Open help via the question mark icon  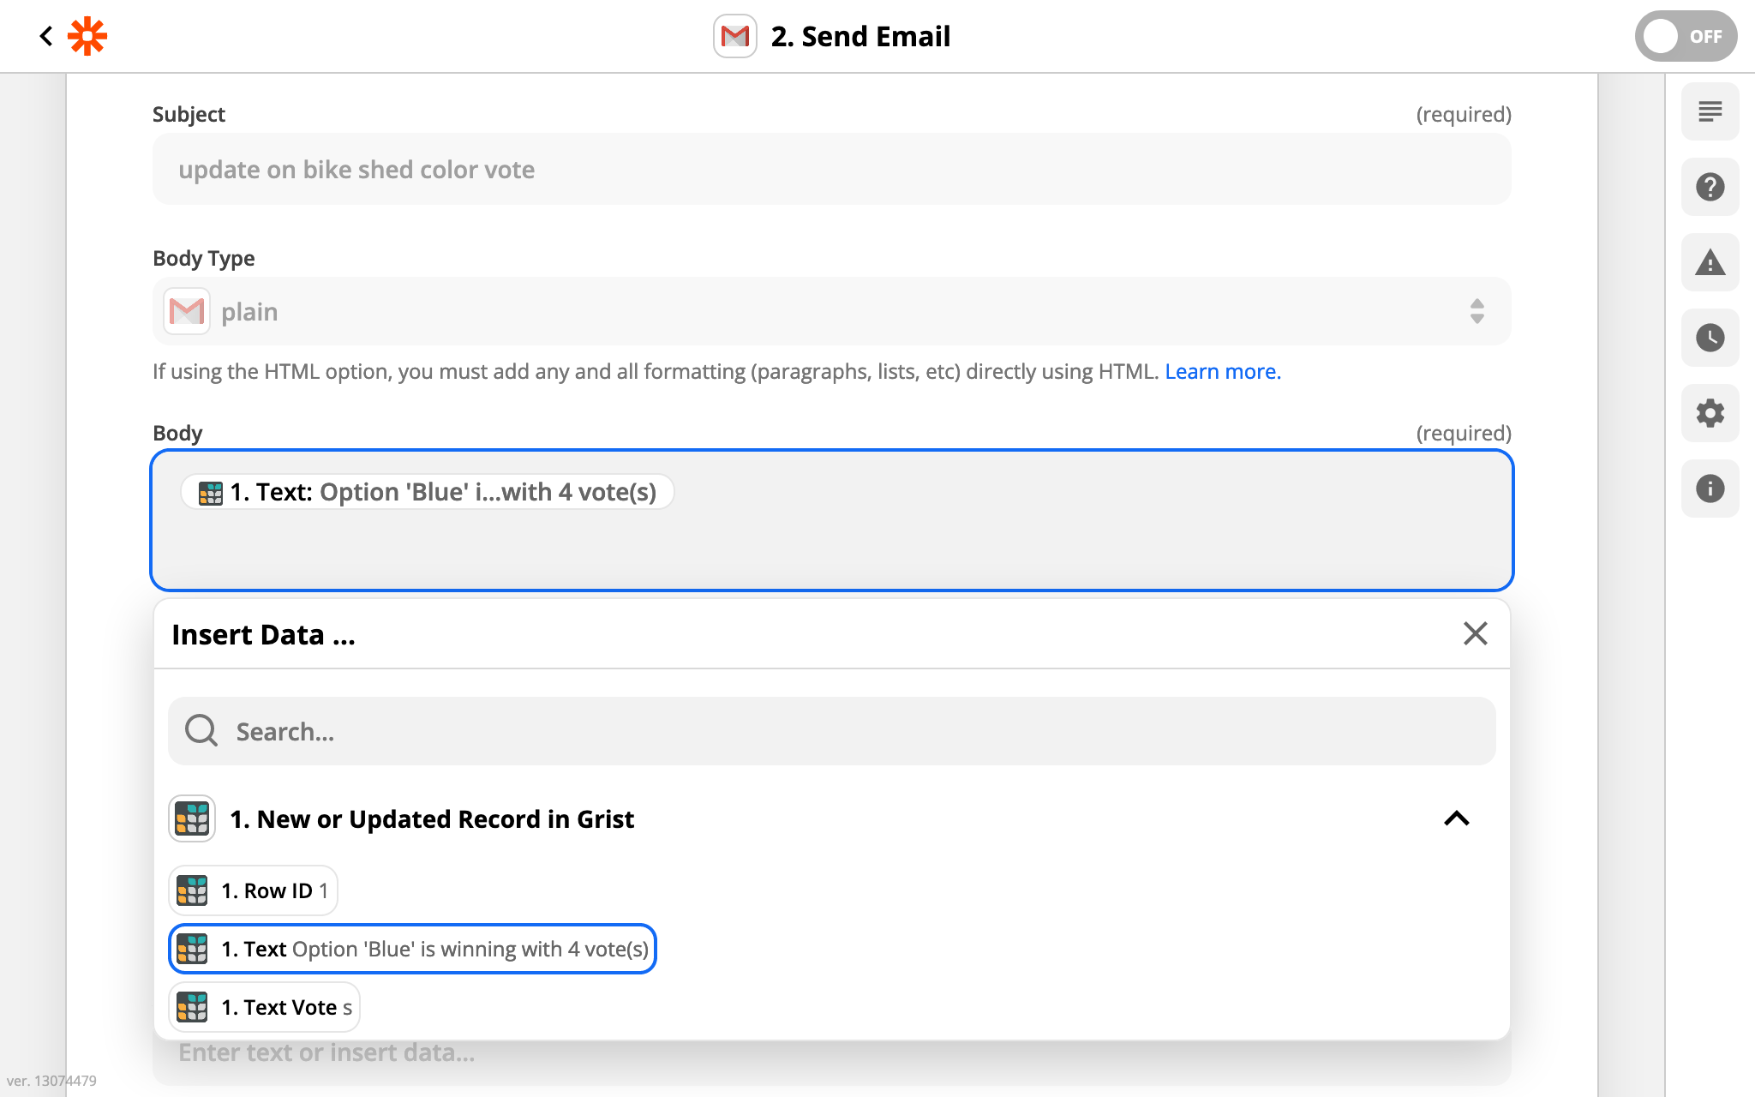[x=1710, y=187]
